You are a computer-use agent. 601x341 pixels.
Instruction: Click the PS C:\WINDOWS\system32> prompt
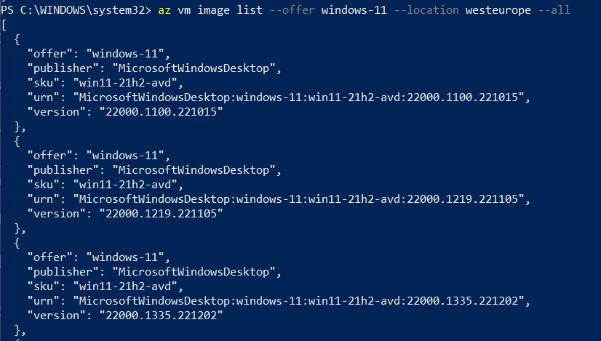(x=76, y=10)
